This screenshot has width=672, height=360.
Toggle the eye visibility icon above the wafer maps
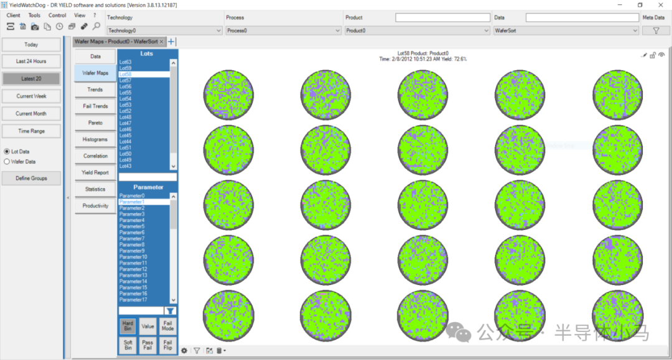(661, 55)
